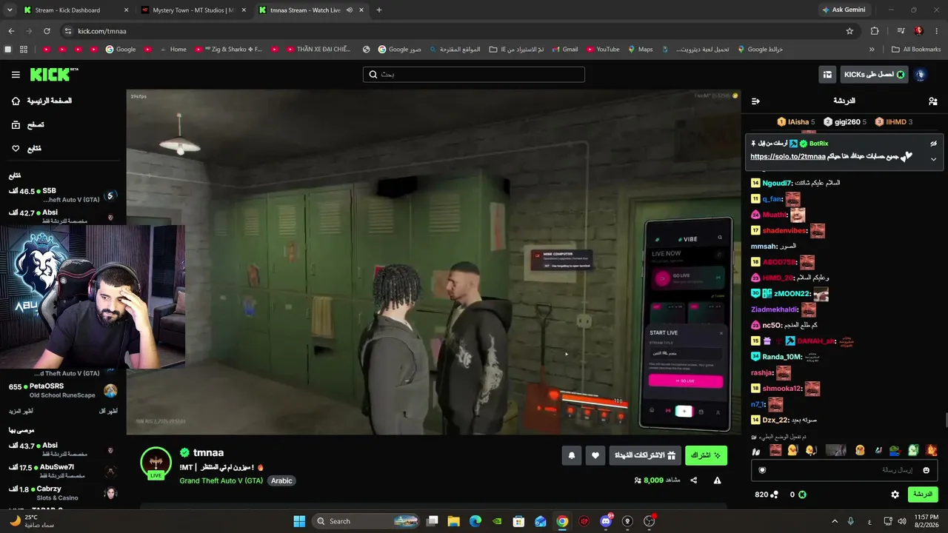The image size is (948, 533).
Task: Report the stream via warning icon
Action: [717, 480]
